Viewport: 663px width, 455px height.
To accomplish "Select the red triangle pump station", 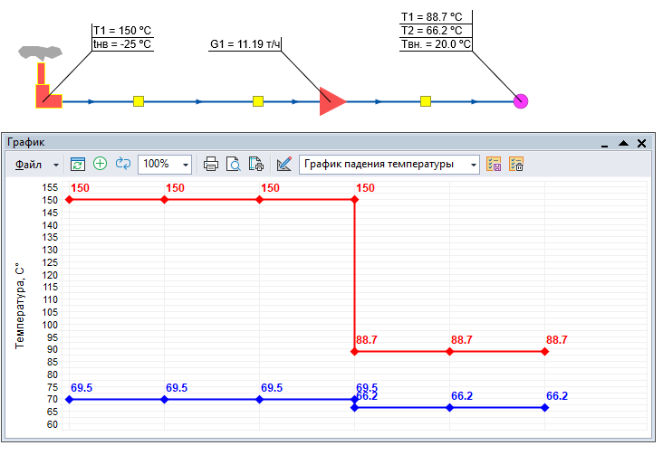I will [x=331, y=101].
